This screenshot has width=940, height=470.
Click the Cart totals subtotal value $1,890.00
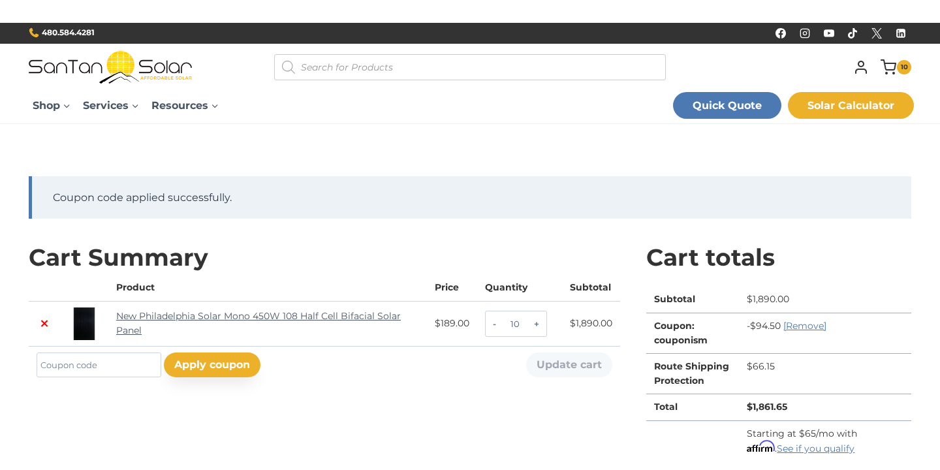(x=768, y=299)
